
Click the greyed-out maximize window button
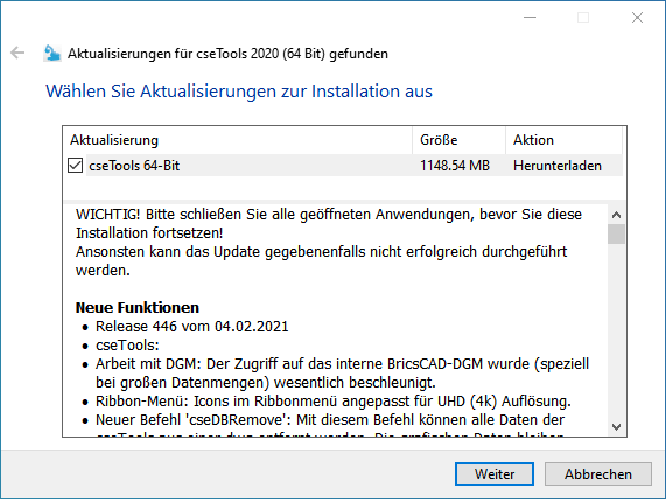pyautogui.click(x=583, y=18)
